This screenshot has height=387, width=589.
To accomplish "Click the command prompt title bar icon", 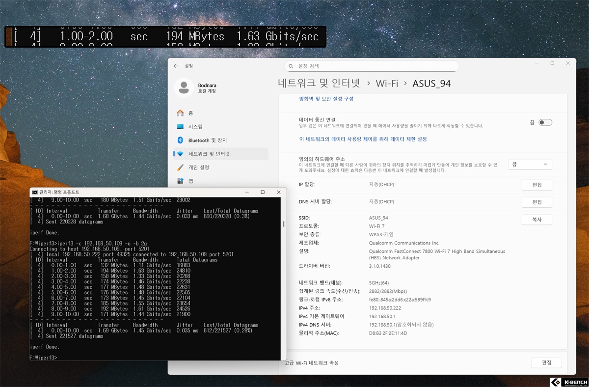I will click(x=34, y=192).
